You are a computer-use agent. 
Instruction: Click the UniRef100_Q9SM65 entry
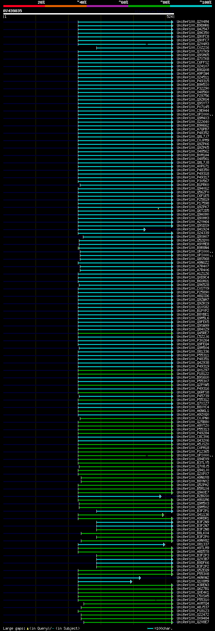click(x=193, y=55)
